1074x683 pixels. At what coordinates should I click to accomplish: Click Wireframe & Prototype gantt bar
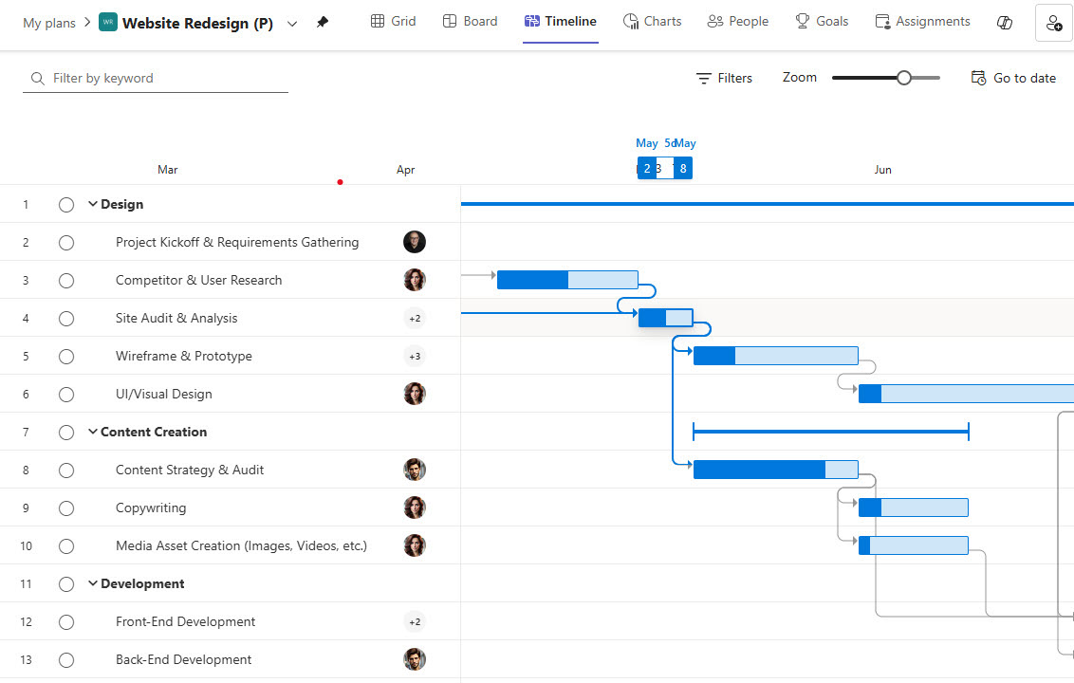point(776,356)
